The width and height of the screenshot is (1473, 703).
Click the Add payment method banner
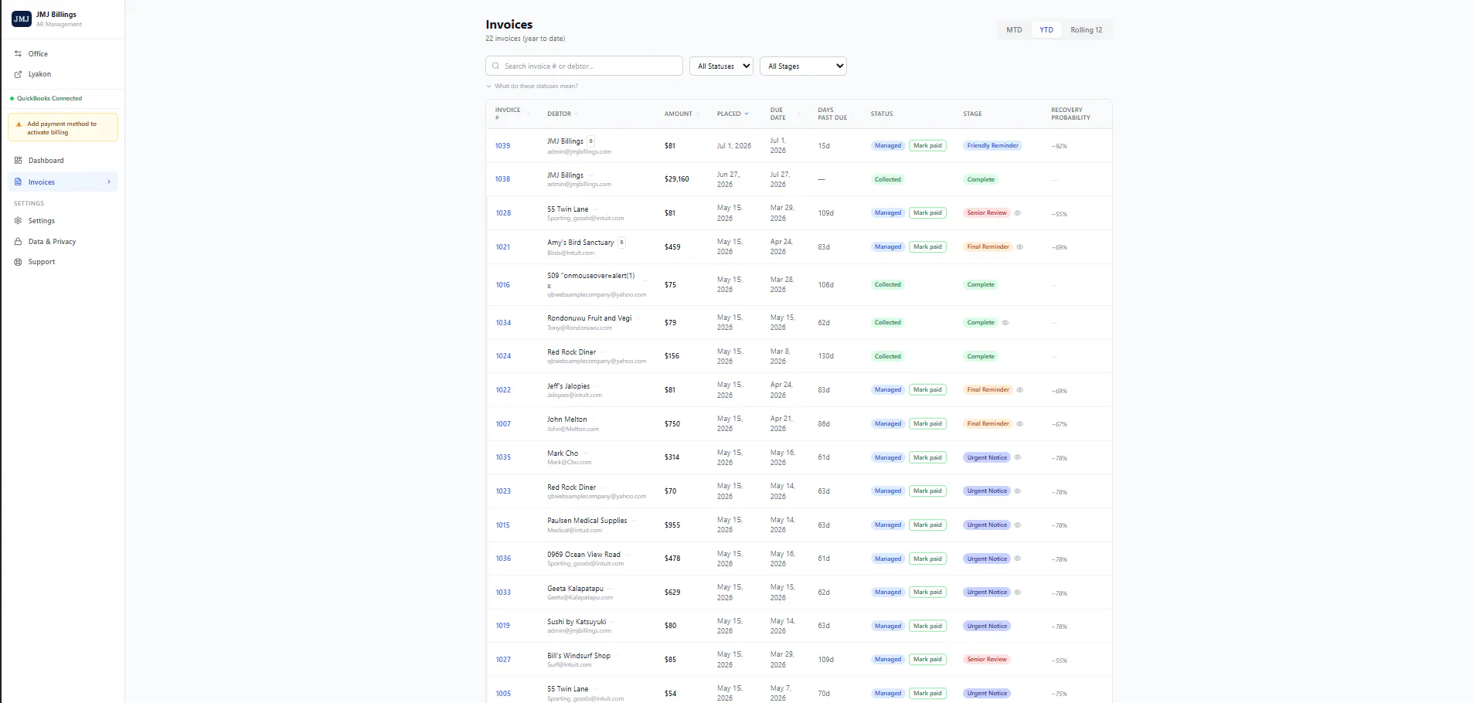tap(63, 127)
